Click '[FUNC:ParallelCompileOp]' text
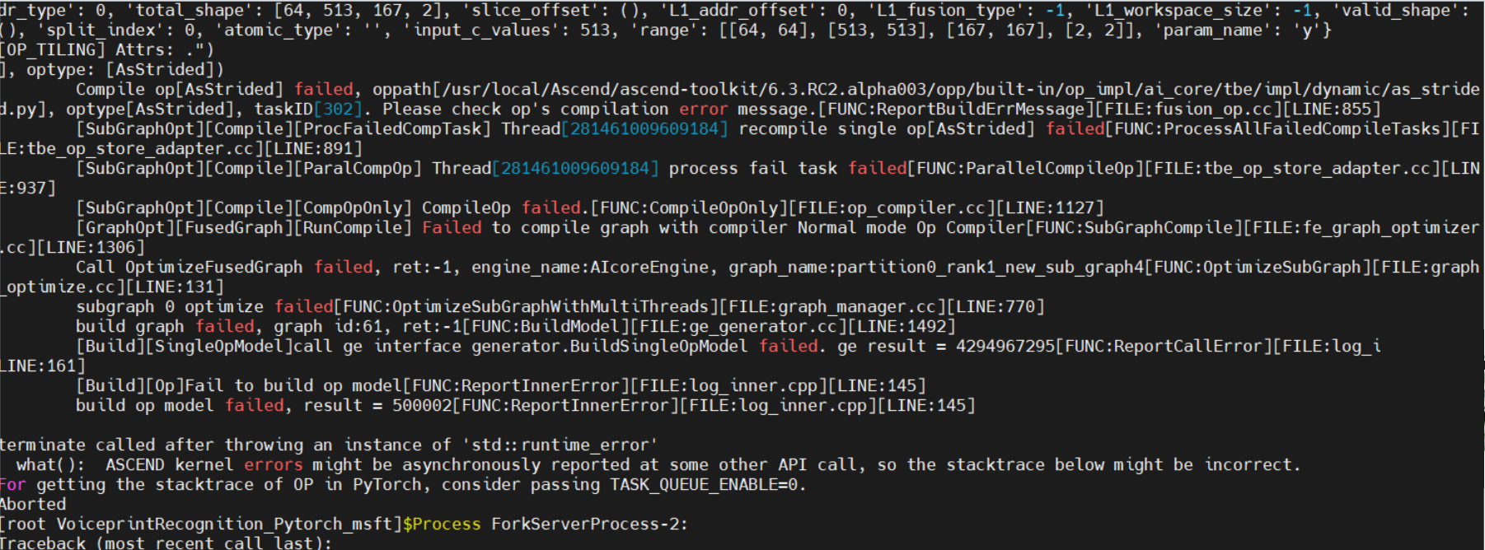 [x=1026, y=169]
